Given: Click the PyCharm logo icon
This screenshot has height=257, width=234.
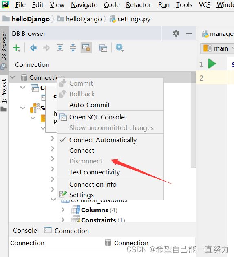Looking at the screenshot, I should click(x=5, y=4).
